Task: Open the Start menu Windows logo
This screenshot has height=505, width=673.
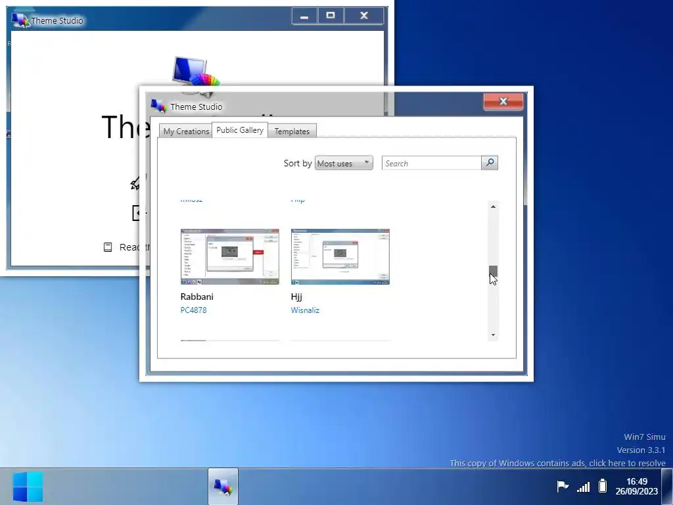Action: click(28, 487)
